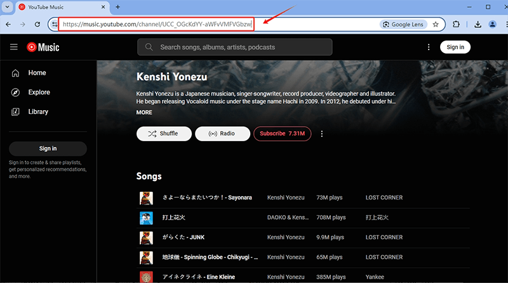Close the YouTube Music tab
Image resolution: width=508 pixels, height=283 pixels.
click(x=103, y=7)
